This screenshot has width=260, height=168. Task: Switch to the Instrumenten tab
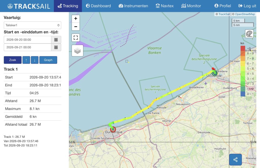coord(133,6)
